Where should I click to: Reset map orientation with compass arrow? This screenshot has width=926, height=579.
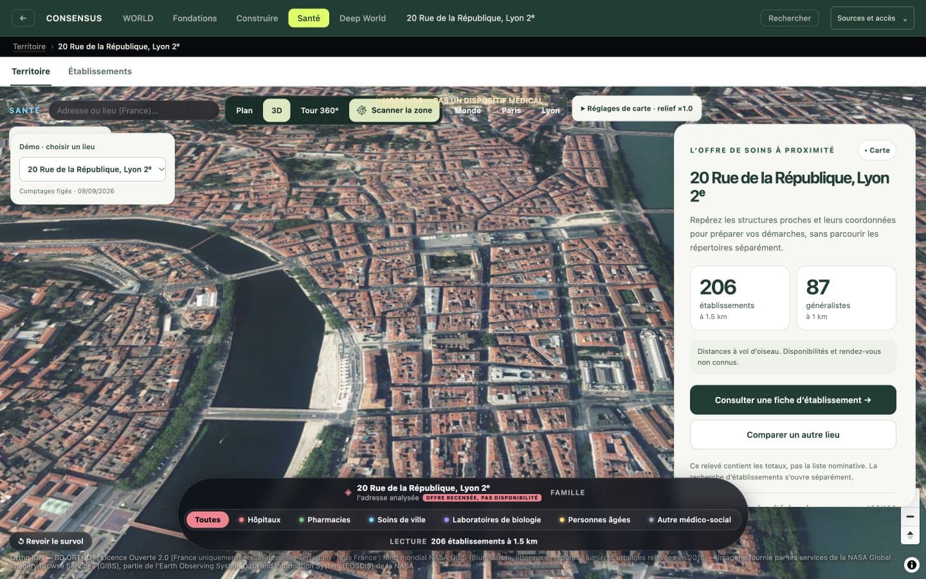point(910,535)
